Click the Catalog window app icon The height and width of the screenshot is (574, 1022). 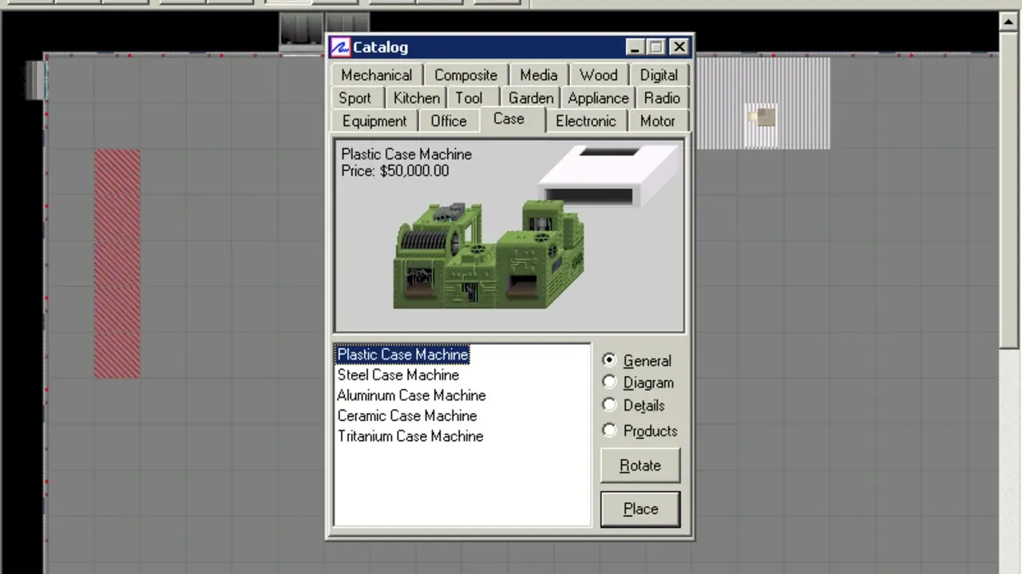pyautogui.click(x=341, y=47)
